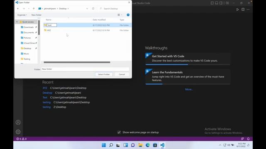Open notifications bell in status bar
The image size is (266, 149).
[x=248, y=139]
